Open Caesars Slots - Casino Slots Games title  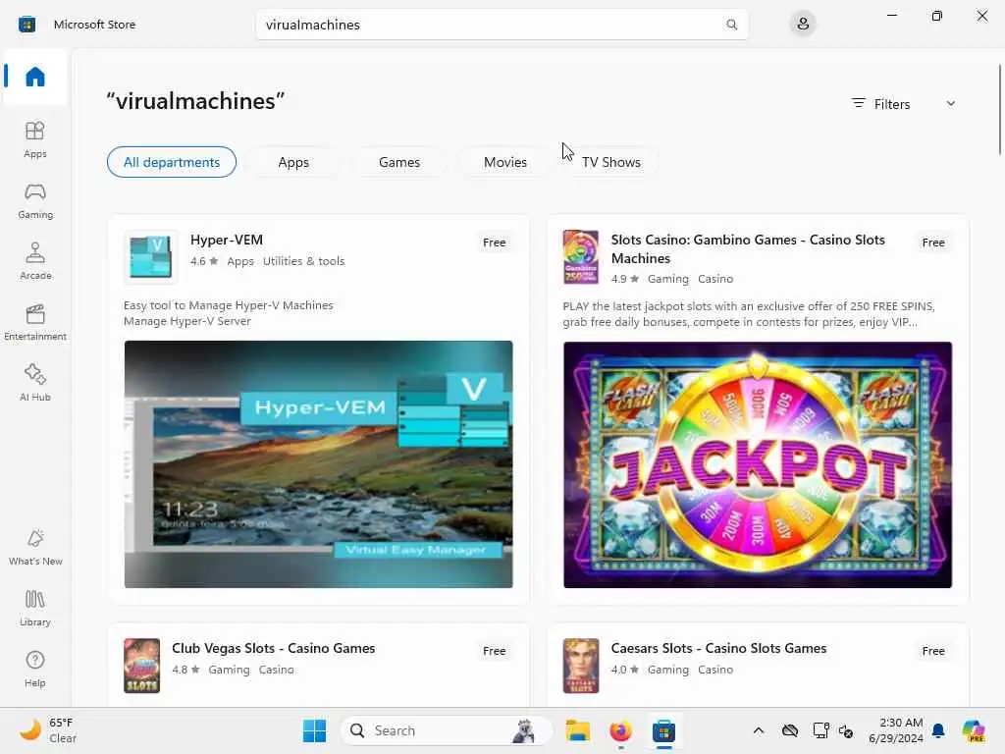coord(718,648)
